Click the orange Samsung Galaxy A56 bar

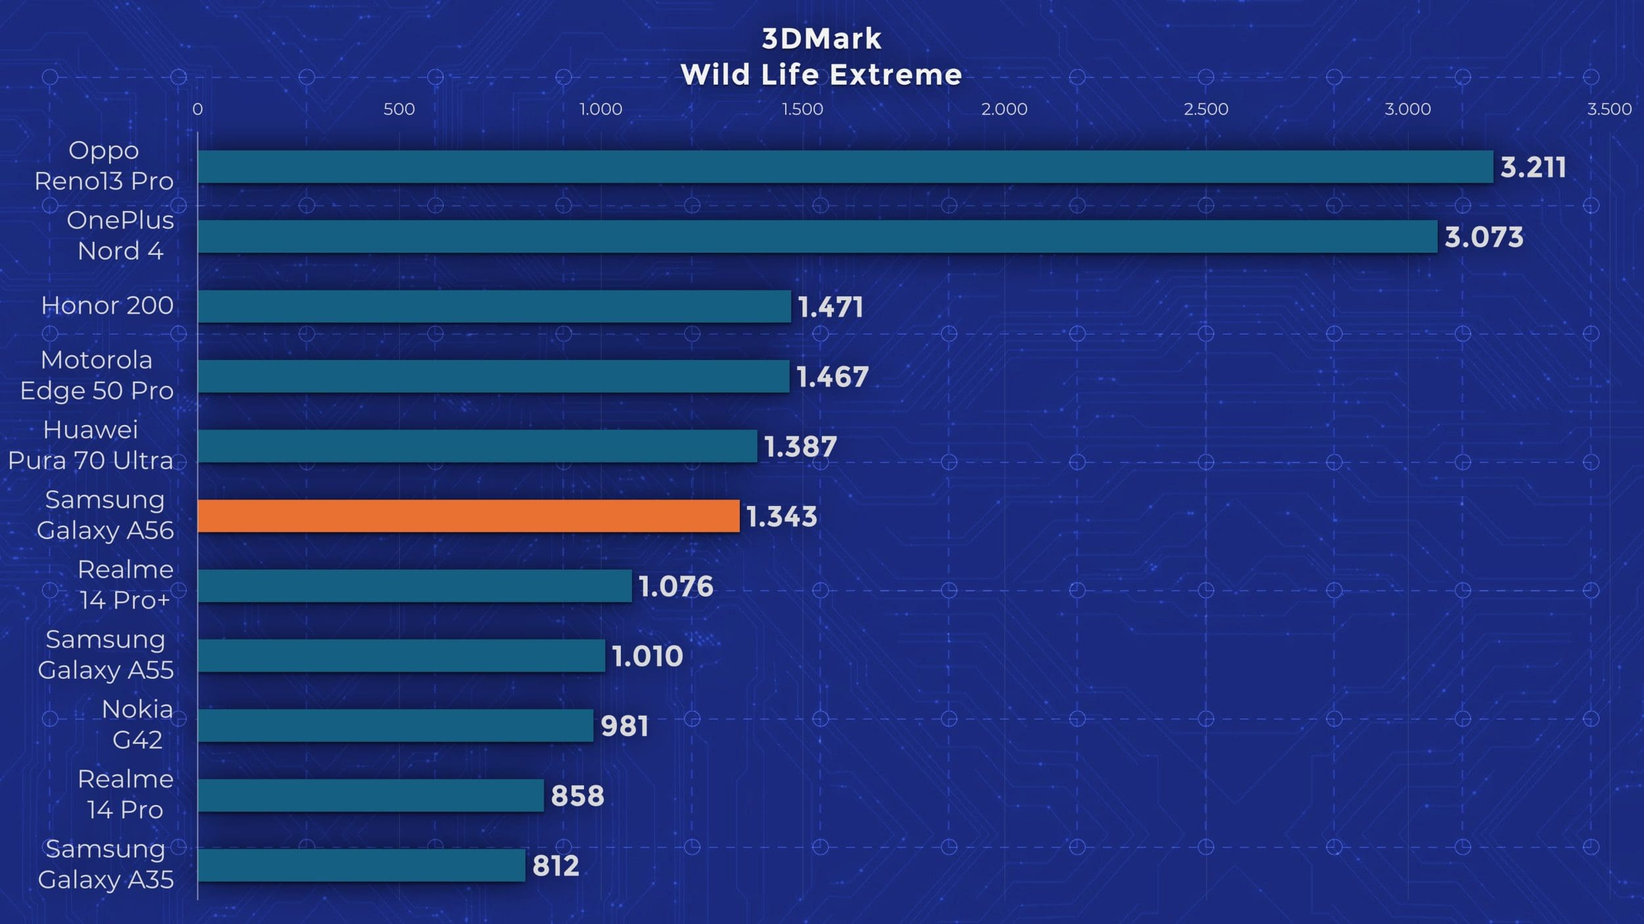469,516
